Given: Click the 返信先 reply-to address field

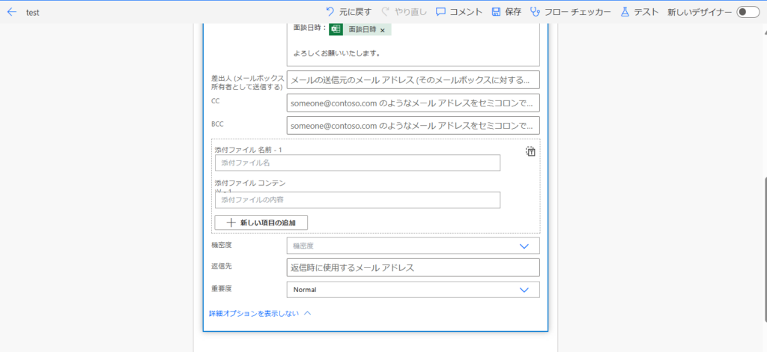Looking at the screenshot, I should (x=413, y=267).
